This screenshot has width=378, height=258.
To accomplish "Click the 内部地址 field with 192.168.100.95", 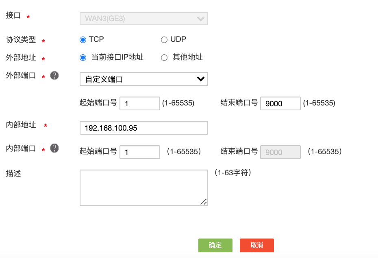I will pos(143,128).
